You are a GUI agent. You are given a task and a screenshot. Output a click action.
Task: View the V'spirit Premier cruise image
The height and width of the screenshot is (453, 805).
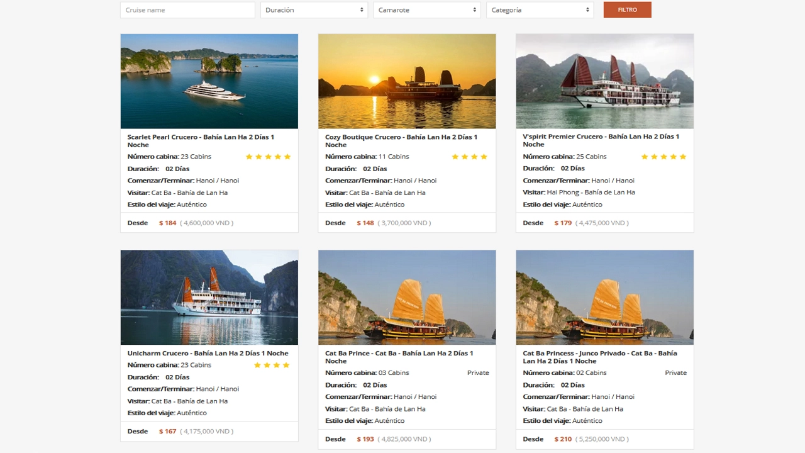tap(604, 81)
